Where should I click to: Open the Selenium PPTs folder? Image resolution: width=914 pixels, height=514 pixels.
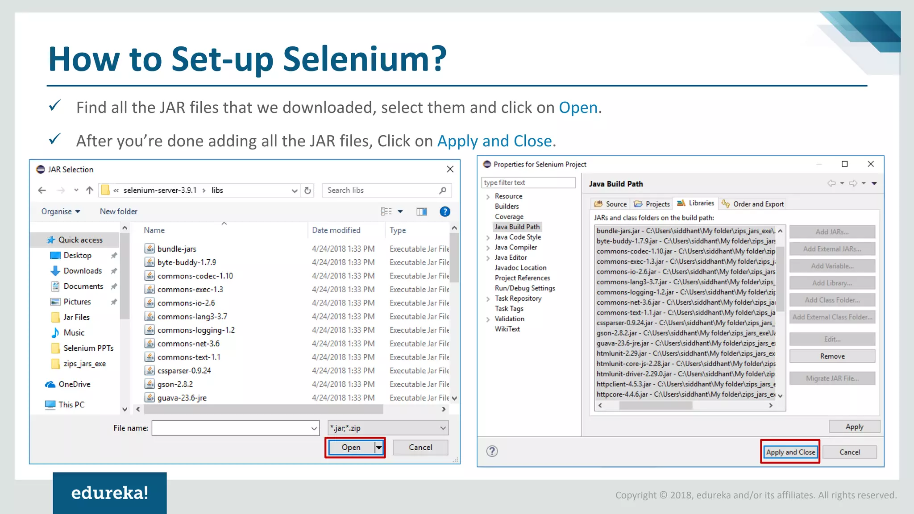click(x=88, y=348)
